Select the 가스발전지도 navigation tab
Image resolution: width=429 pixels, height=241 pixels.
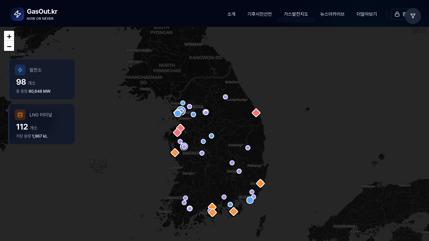296,14
